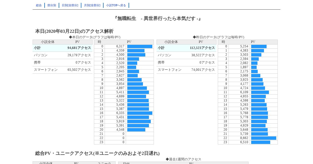Select today's hour 12 PV value 4,699
The width and height of the screenshot is (313, 164).
click(120, 96)
